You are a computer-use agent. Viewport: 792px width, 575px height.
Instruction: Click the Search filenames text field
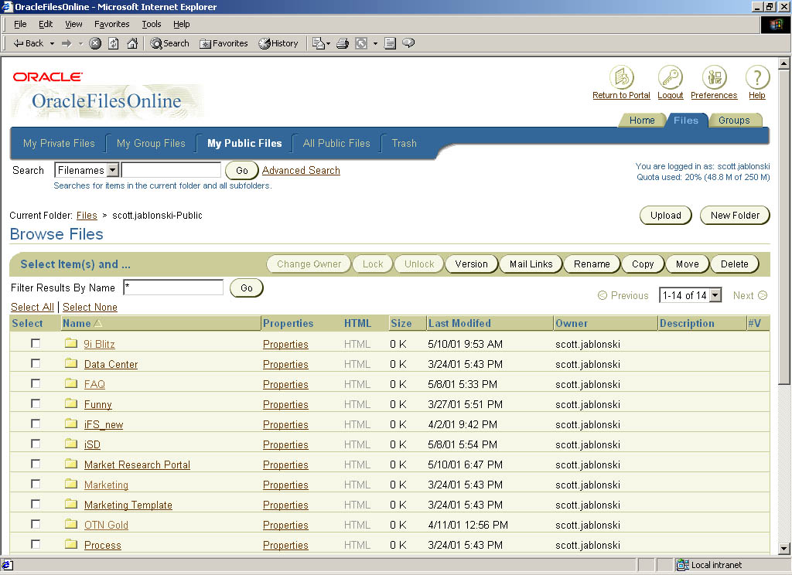(x=171, y=170)
